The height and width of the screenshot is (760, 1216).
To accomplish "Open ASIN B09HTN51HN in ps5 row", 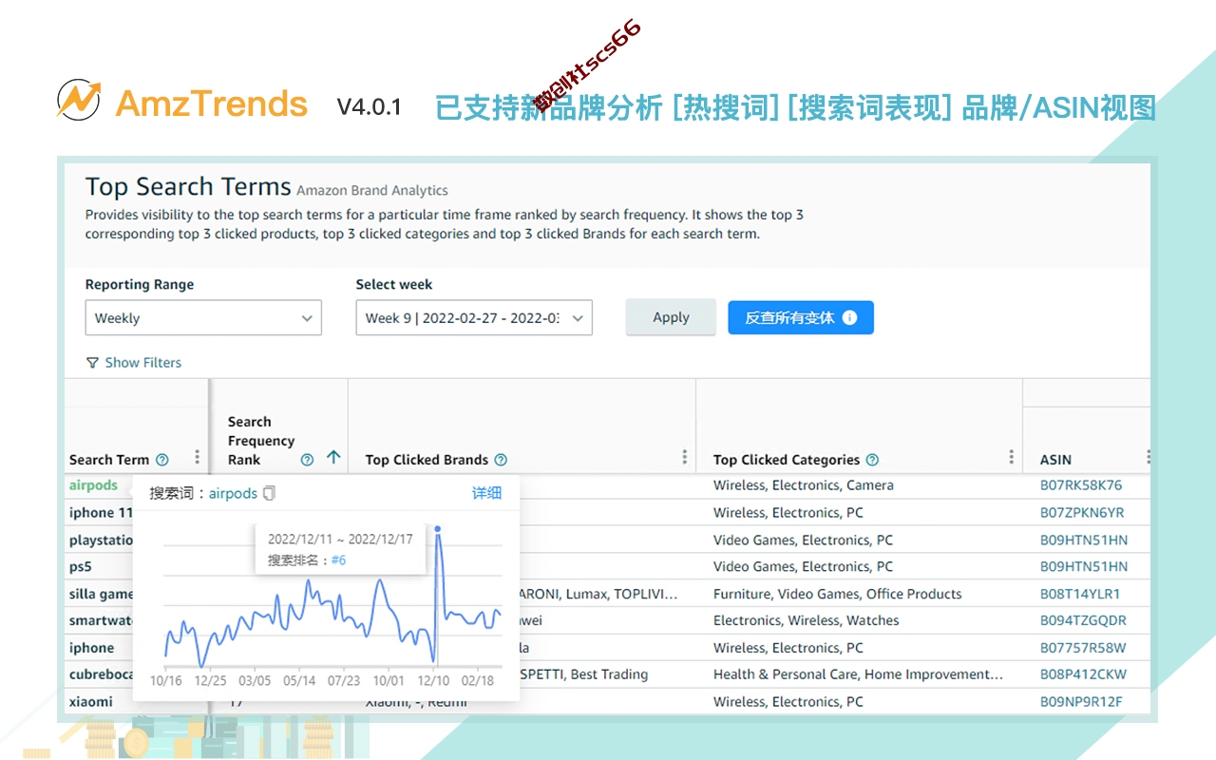I will pyautogui.click(x=1084, y=566).
